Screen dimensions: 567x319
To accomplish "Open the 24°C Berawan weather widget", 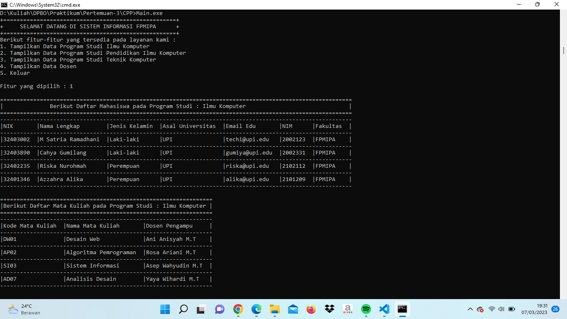I will 23,309.
